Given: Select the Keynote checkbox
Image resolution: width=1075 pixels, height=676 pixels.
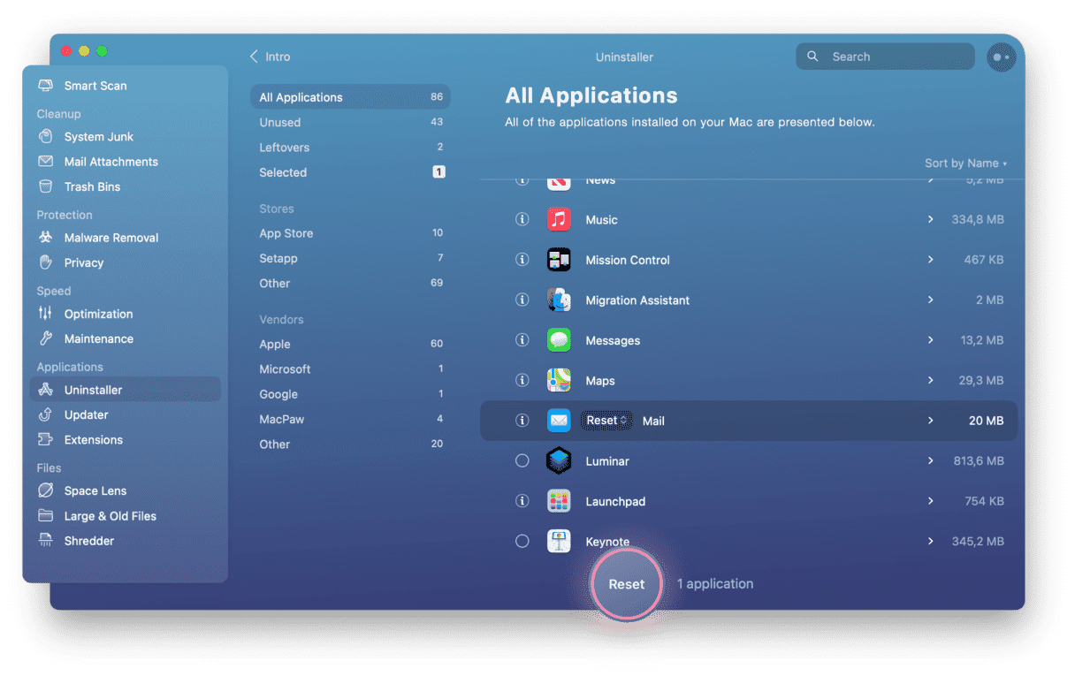Looking at the screenshot, I should pos(522,541).
